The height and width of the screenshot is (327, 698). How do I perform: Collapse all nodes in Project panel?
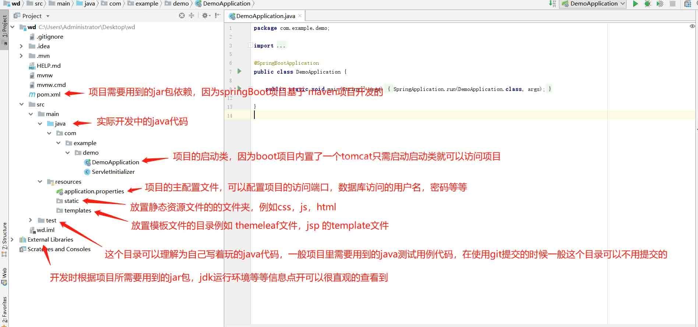[191, 15]
